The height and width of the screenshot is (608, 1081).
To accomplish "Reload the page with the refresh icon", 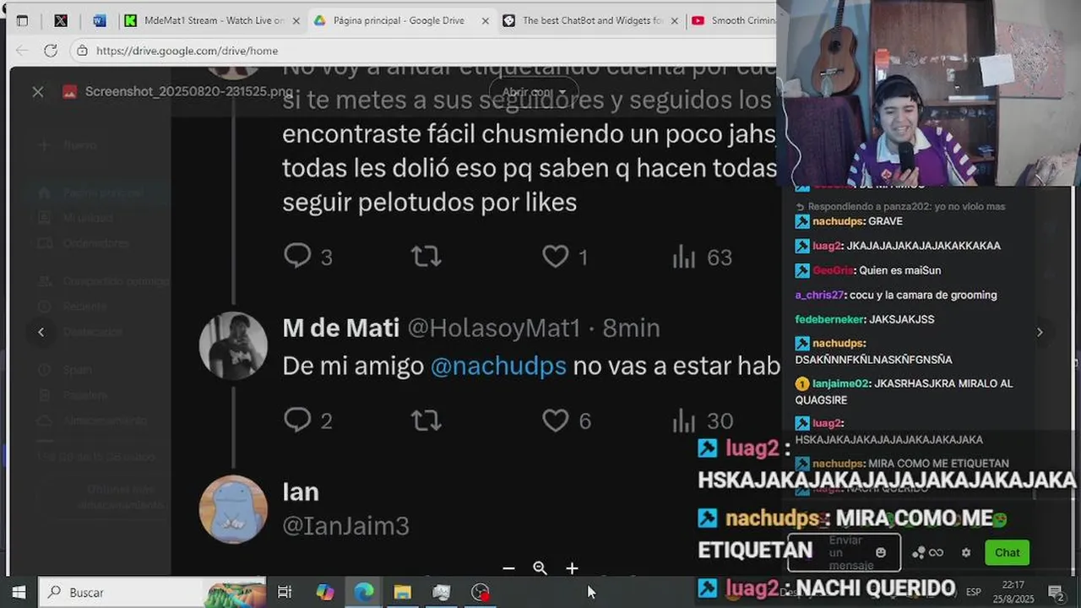I will pos(51,51).
